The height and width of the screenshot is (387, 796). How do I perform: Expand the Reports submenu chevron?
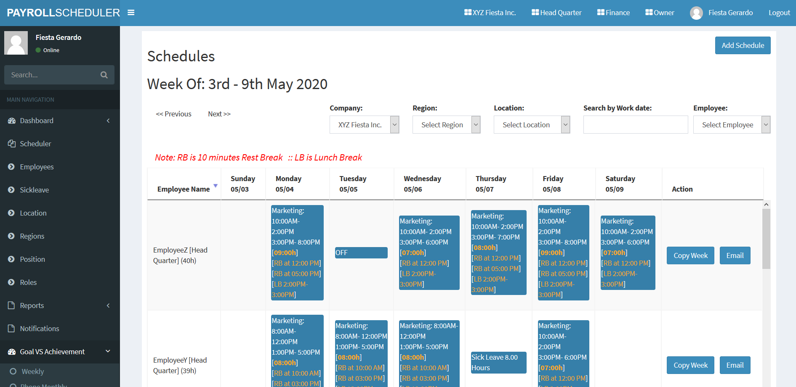coord(108,305)
